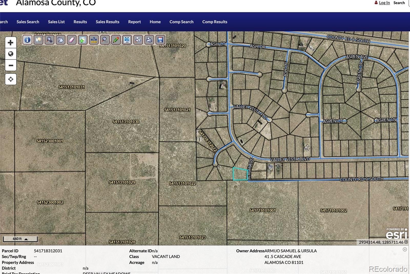Screen dimensions: 410x274
Task: Open the Sales Search tab
Action: tap(28, 22)
